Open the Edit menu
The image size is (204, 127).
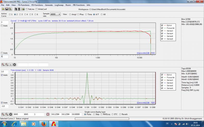8,5
